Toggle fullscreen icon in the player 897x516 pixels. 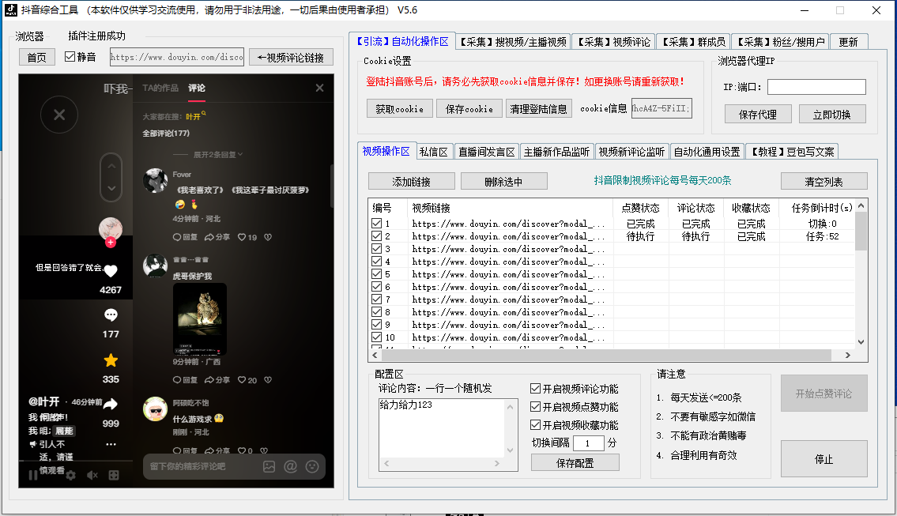(114, 475)
